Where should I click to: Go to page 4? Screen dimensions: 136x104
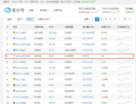tap(110, 19)
